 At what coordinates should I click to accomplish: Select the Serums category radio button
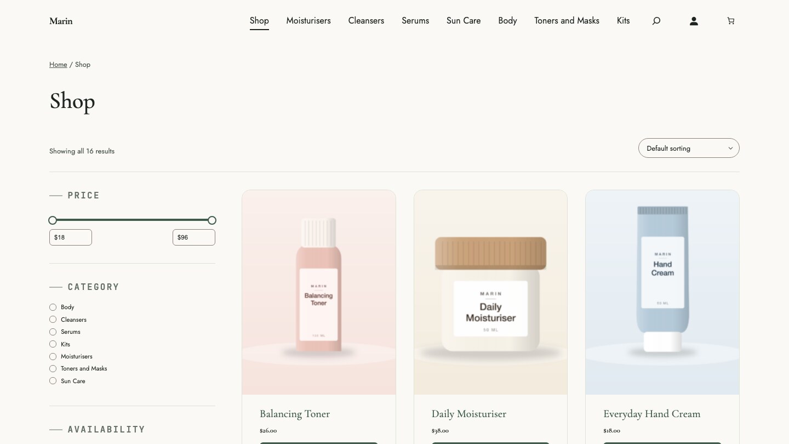click(x=53, y=332)
